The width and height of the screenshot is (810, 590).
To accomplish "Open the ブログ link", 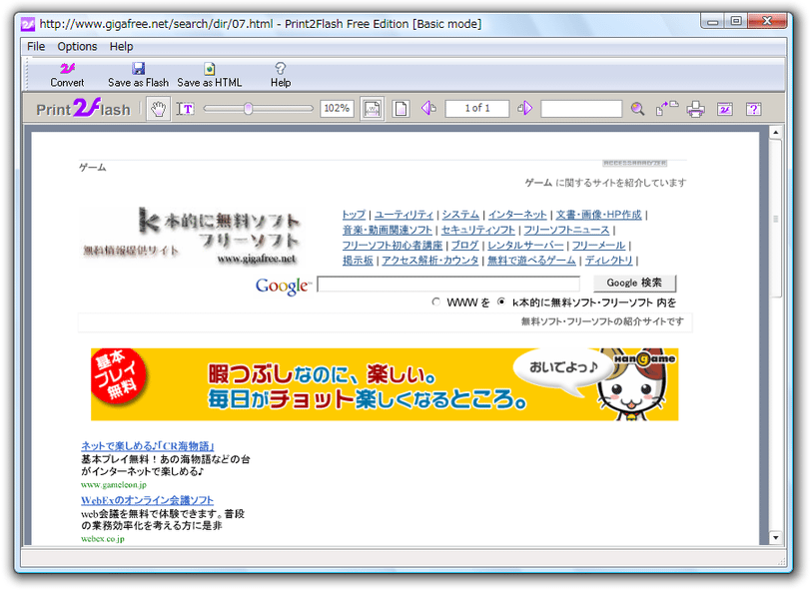I will click(x=464, y=246).
